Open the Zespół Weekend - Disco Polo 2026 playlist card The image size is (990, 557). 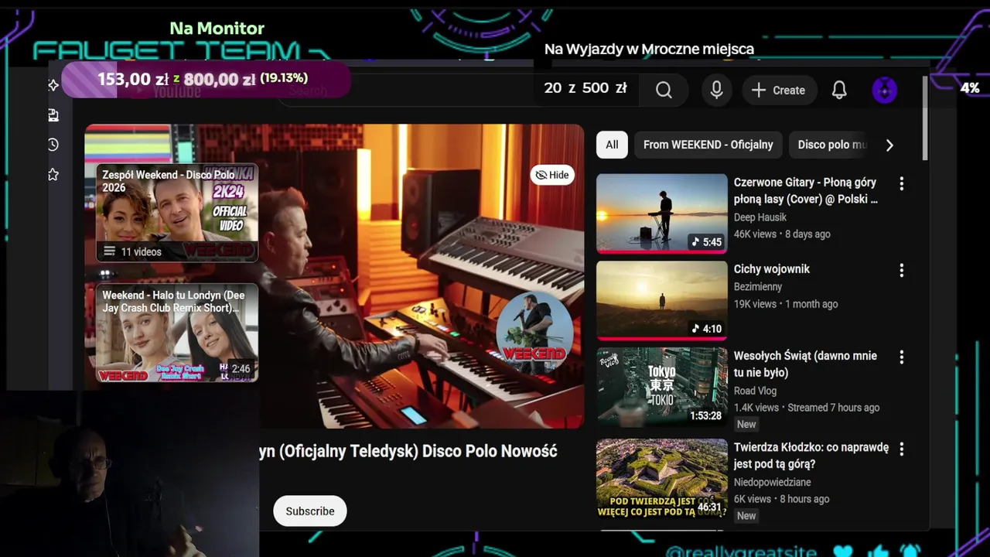pos(177,213)
